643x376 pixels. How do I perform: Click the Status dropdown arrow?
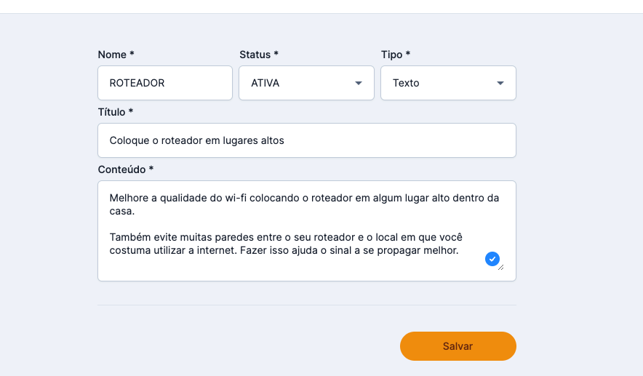[x=358, y=84]
